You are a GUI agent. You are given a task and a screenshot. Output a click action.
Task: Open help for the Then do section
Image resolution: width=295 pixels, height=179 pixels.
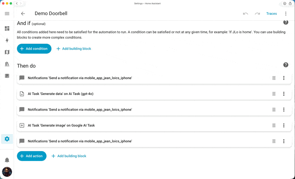coord(286,65)
